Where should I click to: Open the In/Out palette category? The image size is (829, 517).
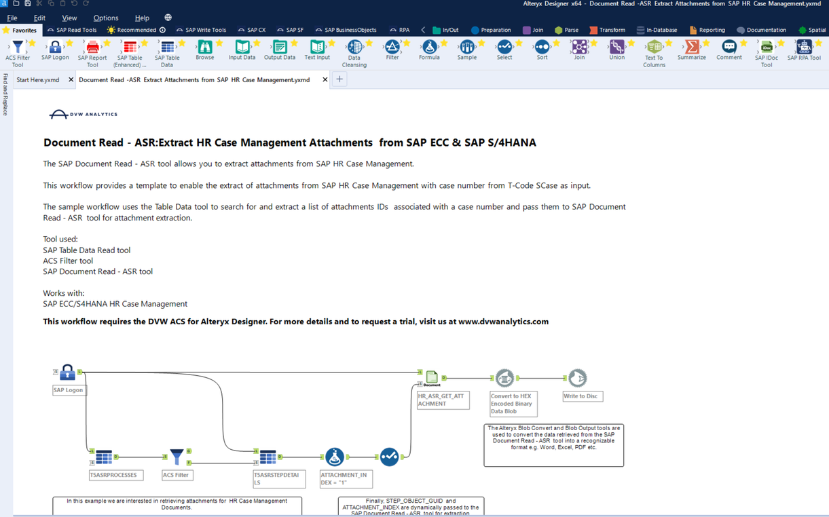click(x=446, y=30)
